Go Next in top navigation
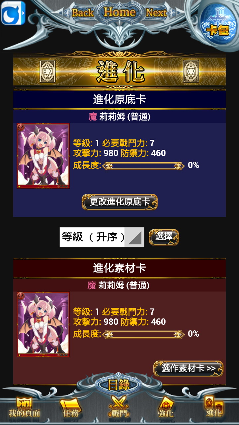Screen dimensions: 239x425 tap(156, 13)
